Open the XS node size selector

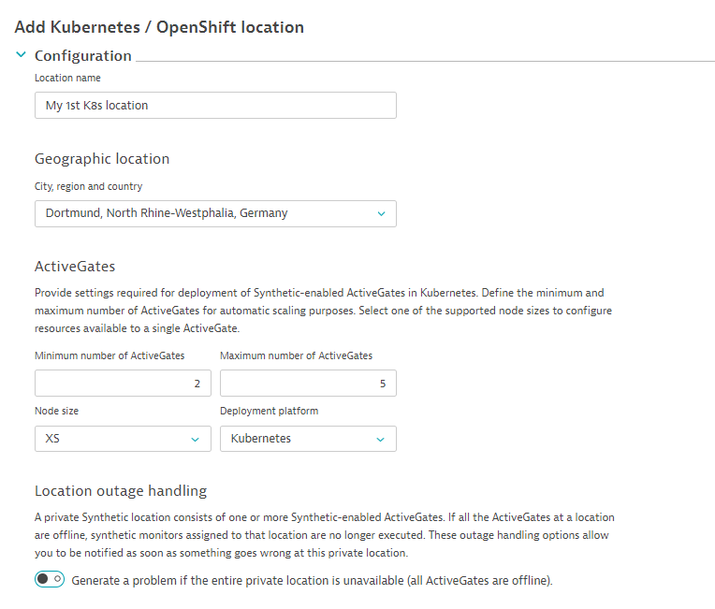click(x=123, y=439)
